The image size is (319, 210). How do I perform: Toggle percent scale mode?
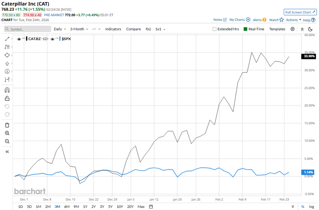pyautogui.click(x=303, y=207)
